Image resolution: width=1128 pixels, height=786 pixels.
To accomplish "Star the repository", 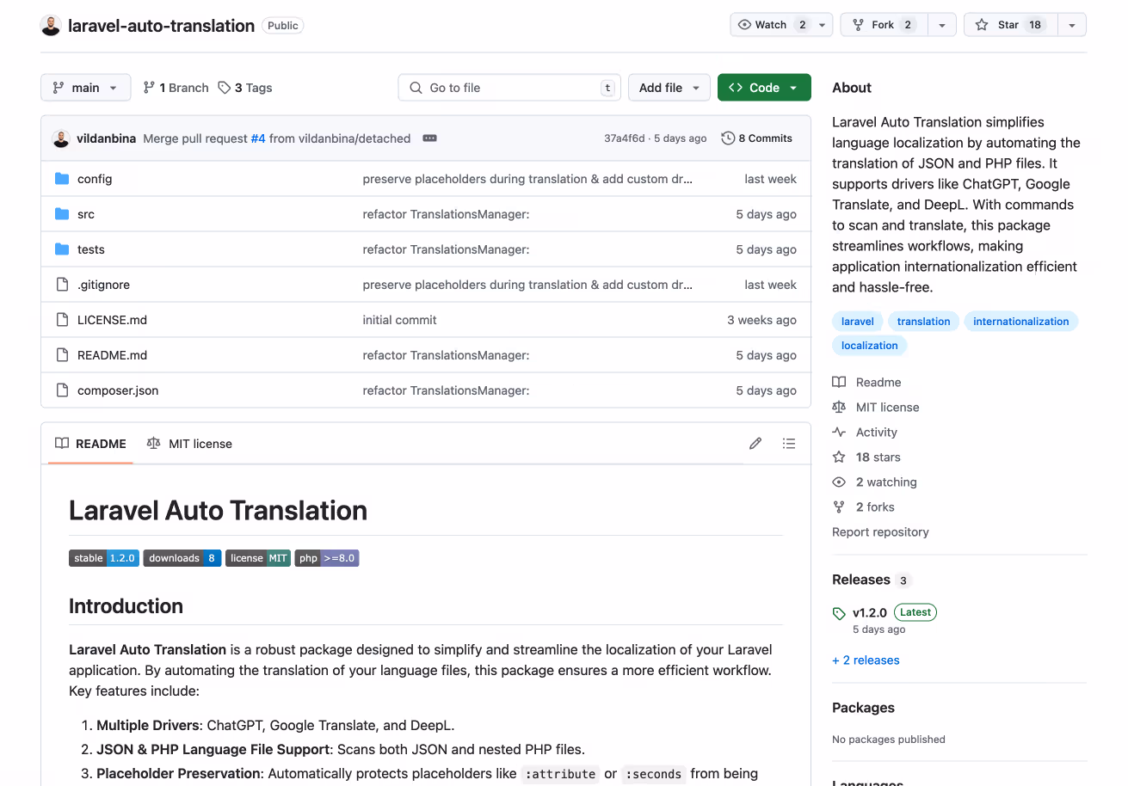I will point(1010,25).
